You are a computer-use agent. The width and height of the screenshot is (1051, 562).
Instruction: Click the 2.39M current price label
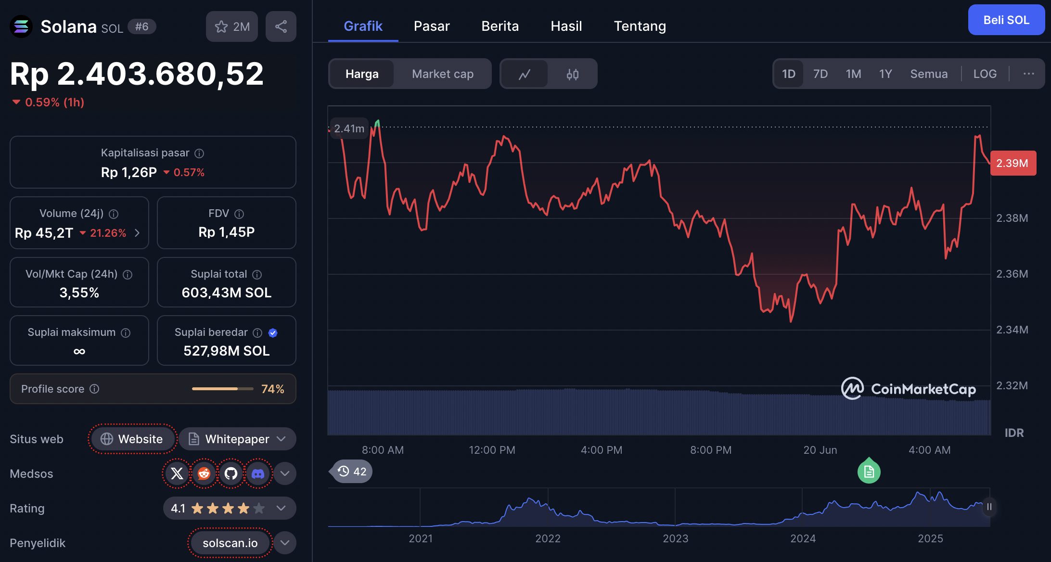pos(1013,163)
